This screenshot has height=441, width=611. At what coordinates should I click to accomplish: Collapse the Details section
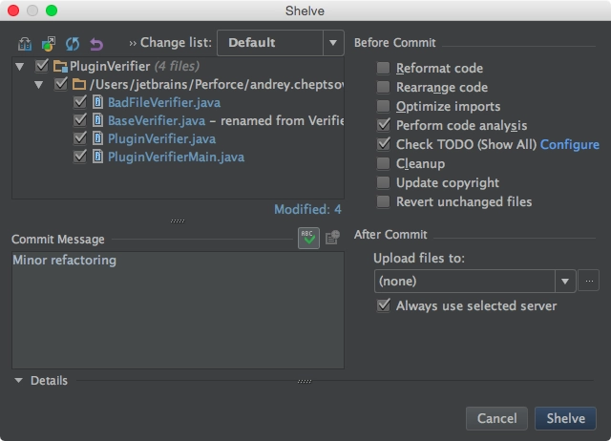click(18, 380)
